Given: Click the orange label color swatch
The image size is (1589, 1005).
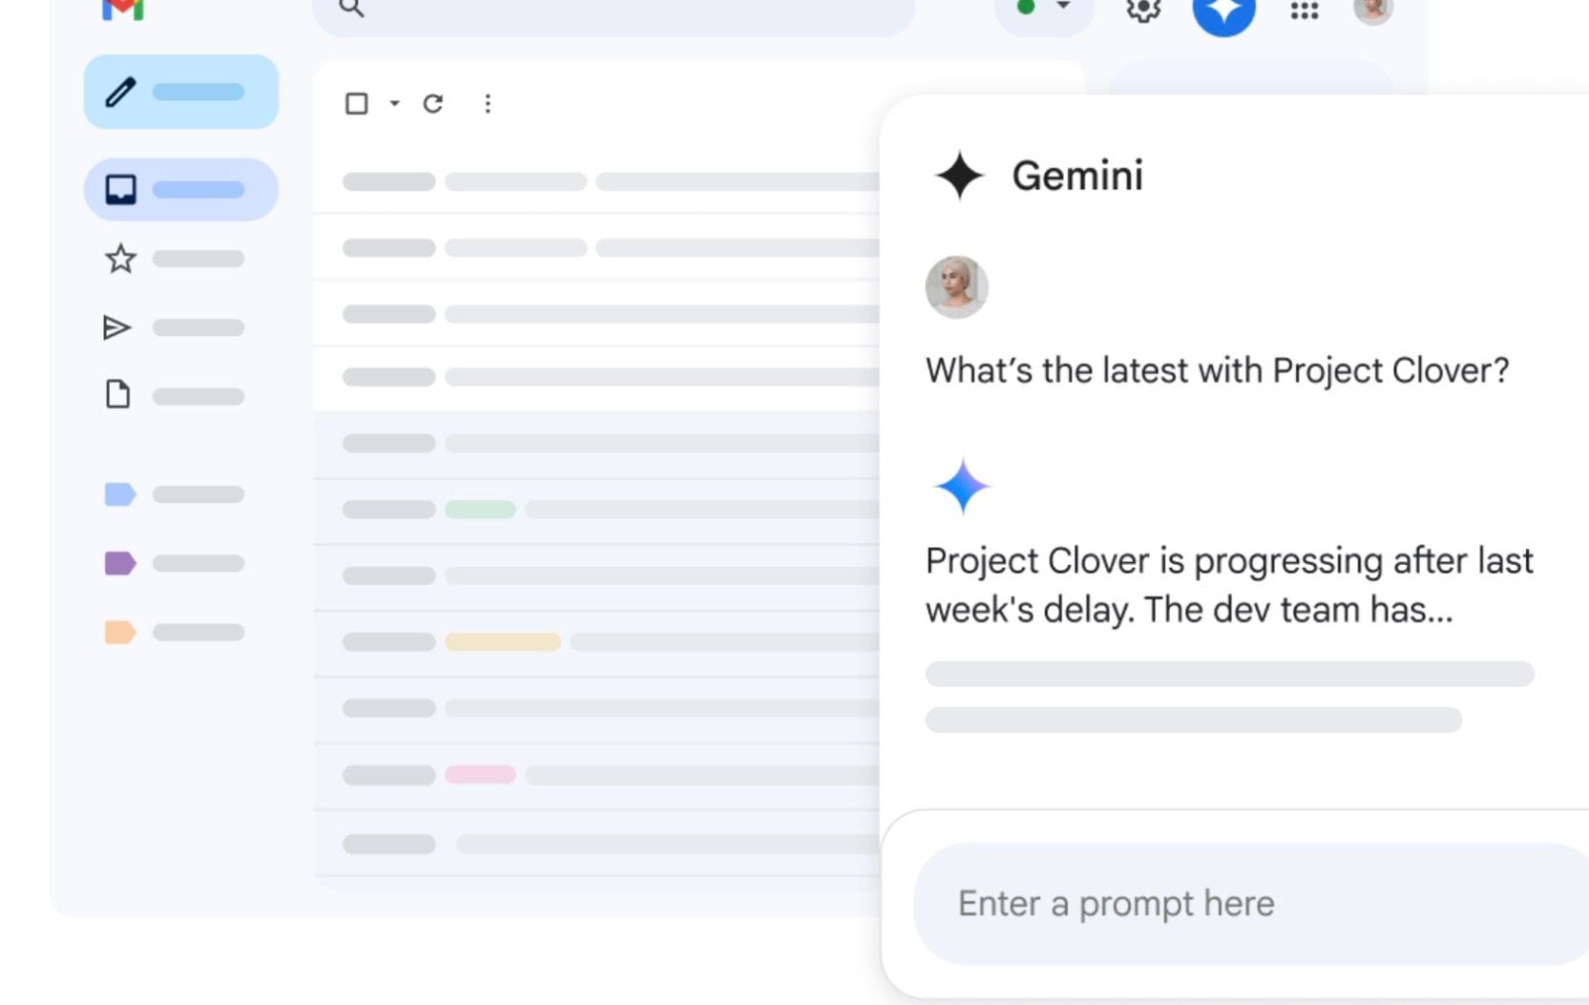Looking at the screenshot, I should pos(119,632).
